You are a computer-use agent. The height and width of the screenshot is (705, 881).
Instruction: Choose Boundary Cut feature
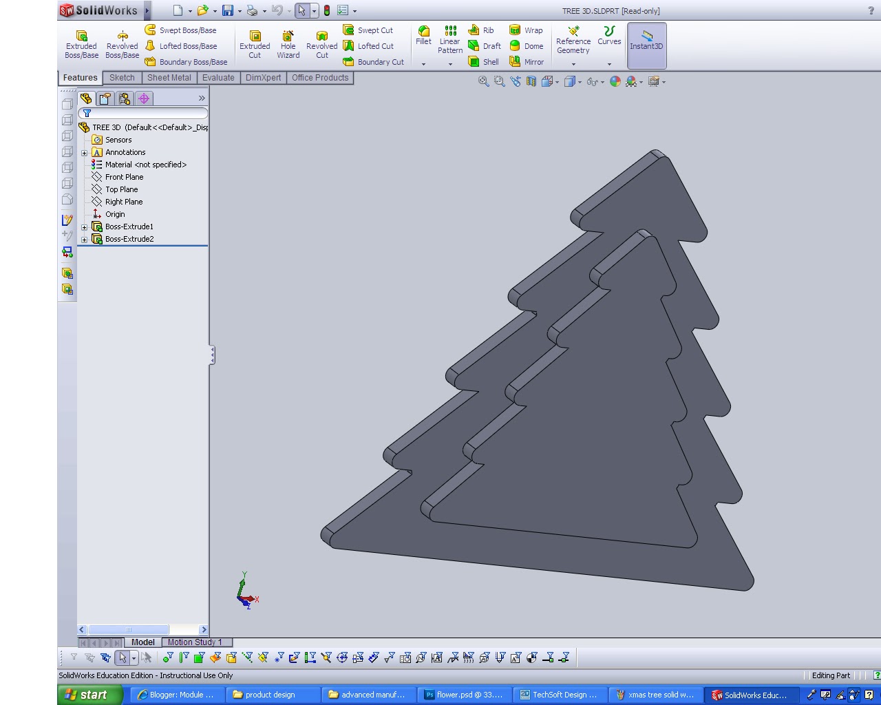[374, 62]
